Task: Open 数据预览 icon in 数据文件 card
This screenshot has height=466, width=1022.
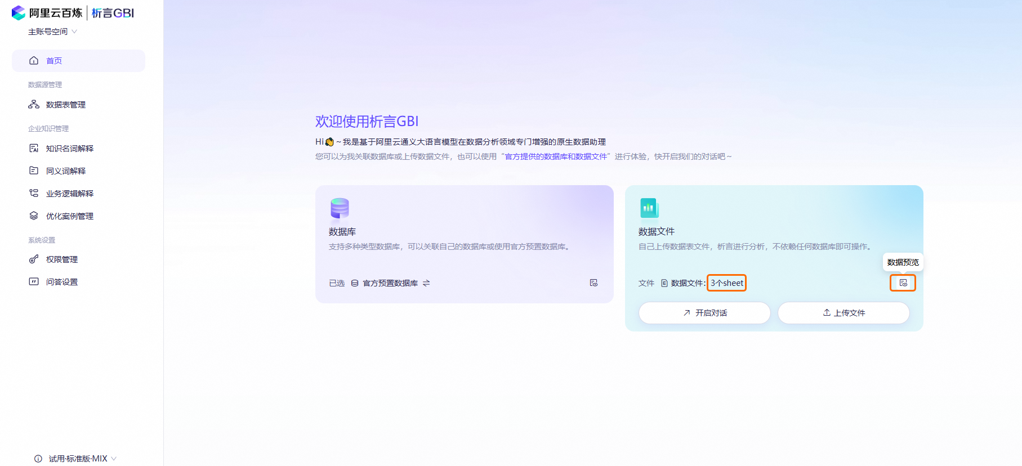Action: (x=903, y=283)
